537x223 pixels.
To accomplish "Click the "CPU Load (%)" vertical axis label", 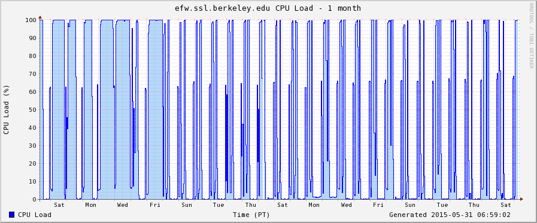I will coord(6,110).
